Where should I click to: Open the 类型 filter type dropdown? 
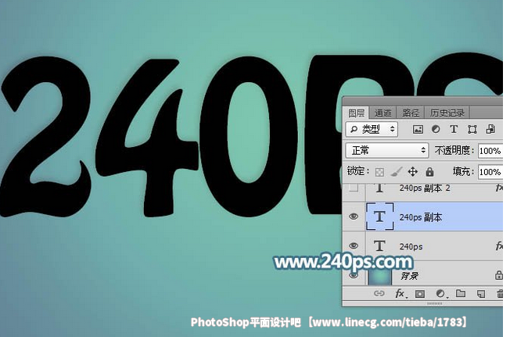click(372, 129)
